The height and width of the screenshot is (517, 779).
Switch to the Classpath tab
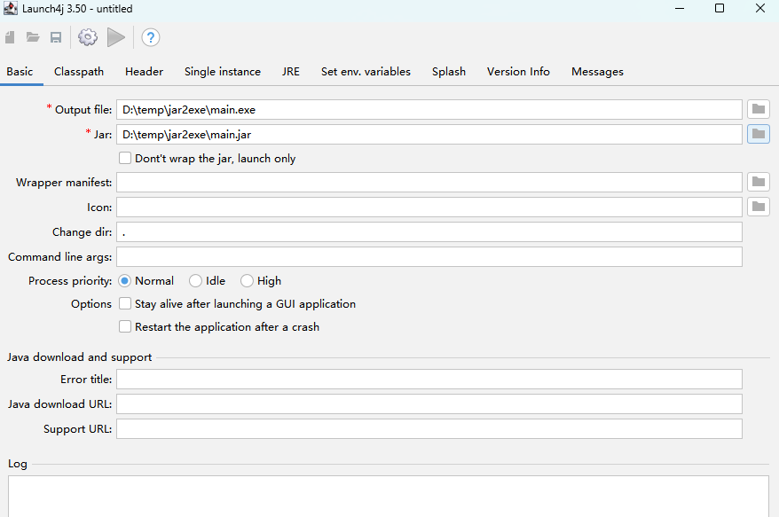point(79,72)
